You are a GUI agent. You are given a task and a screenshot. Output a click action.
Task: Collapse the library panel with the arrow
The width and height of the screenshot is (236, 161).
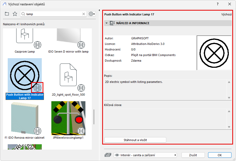(99, 10)
